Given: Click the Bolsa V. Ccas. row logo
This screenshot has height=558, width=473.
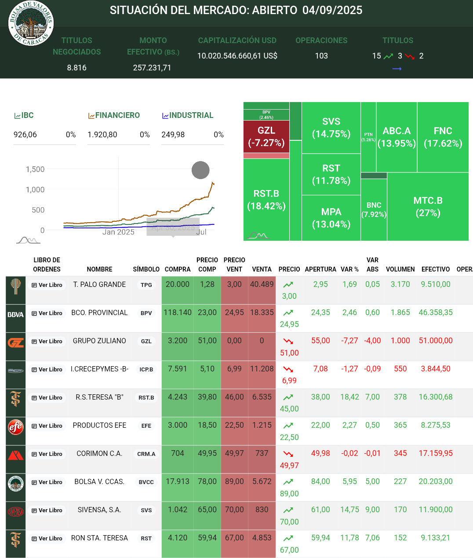Looking at the screenshot, I should [16, 483].
